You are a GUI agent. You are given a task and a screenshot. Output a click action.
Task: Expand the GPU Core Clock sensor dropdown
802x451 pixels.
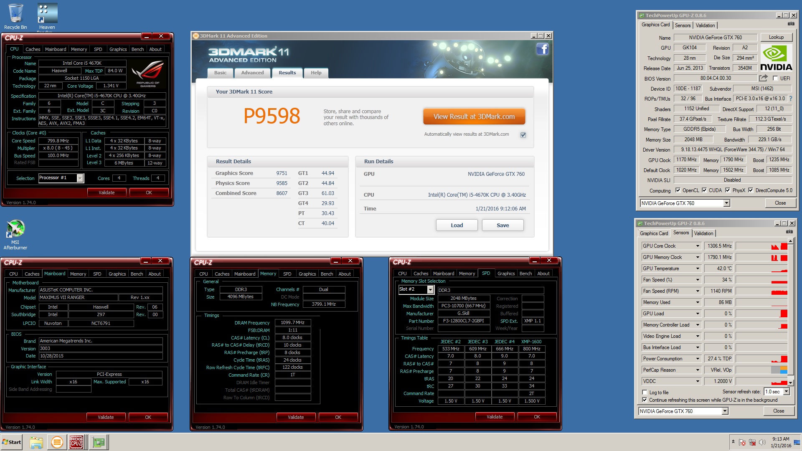click(x=697, y=246)
